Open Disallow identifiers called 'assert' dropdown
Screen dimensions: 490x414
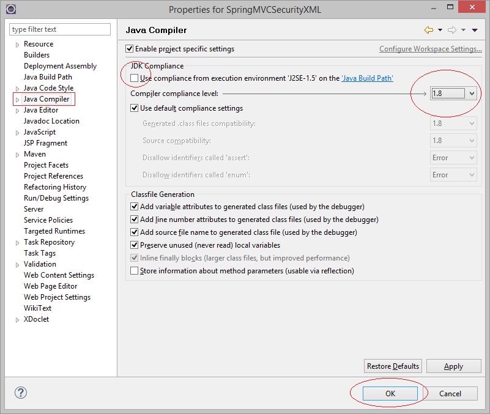coord(453,158)
